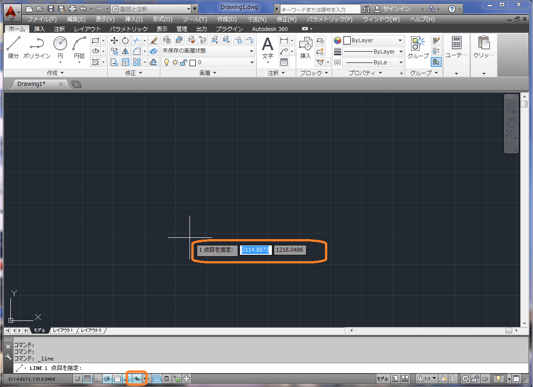
Task: Click the サインイン sign-in button
Action: pos(393,9)
